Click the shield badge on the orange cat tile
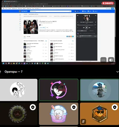119x127 pixels. [115, 107]
